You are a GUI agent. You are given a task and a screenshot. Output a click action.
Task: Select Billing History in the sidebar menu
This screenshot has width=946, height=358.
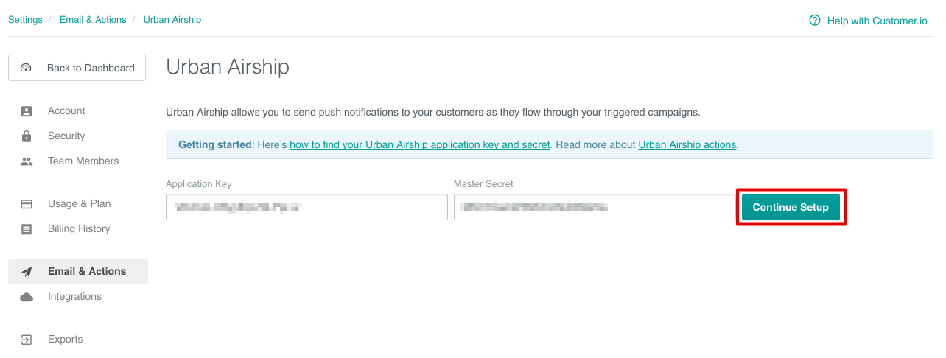79,229
